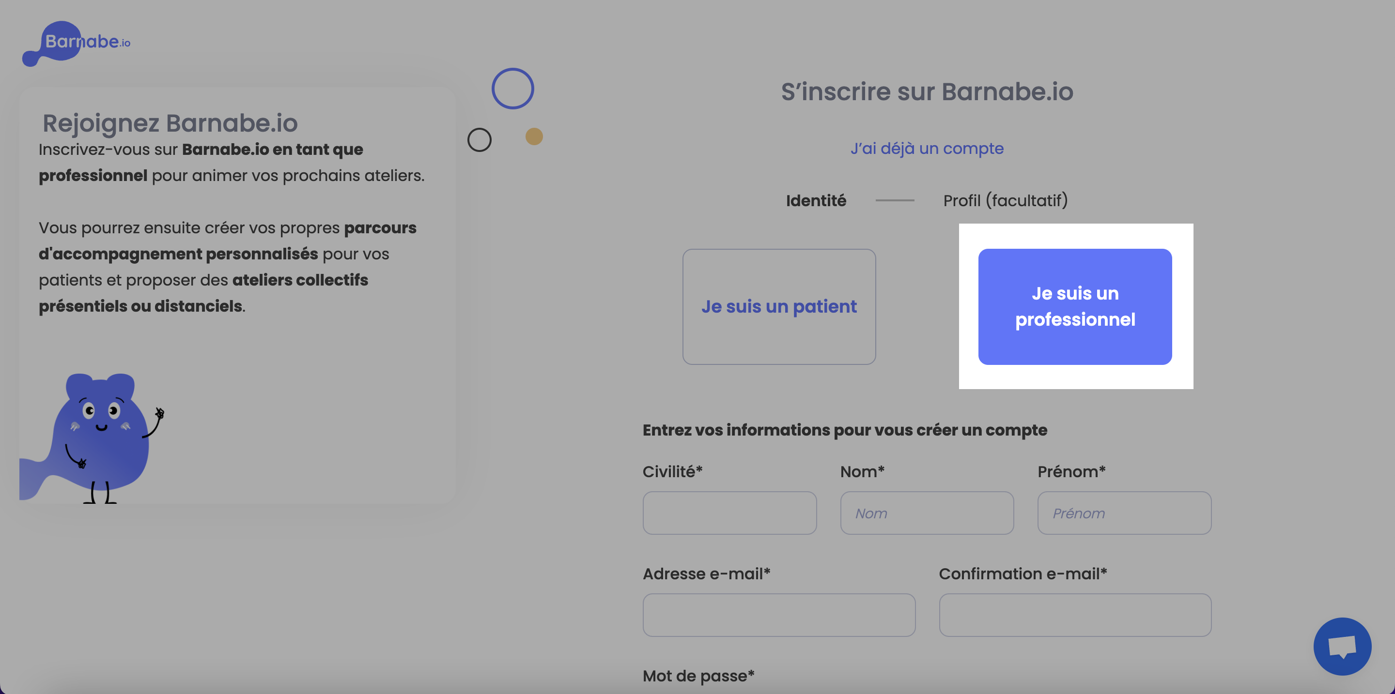Open the Barnabe.io logo home link
This screenshot has width=1395, height=694.
pyautogui.click(x=77, y=43)
